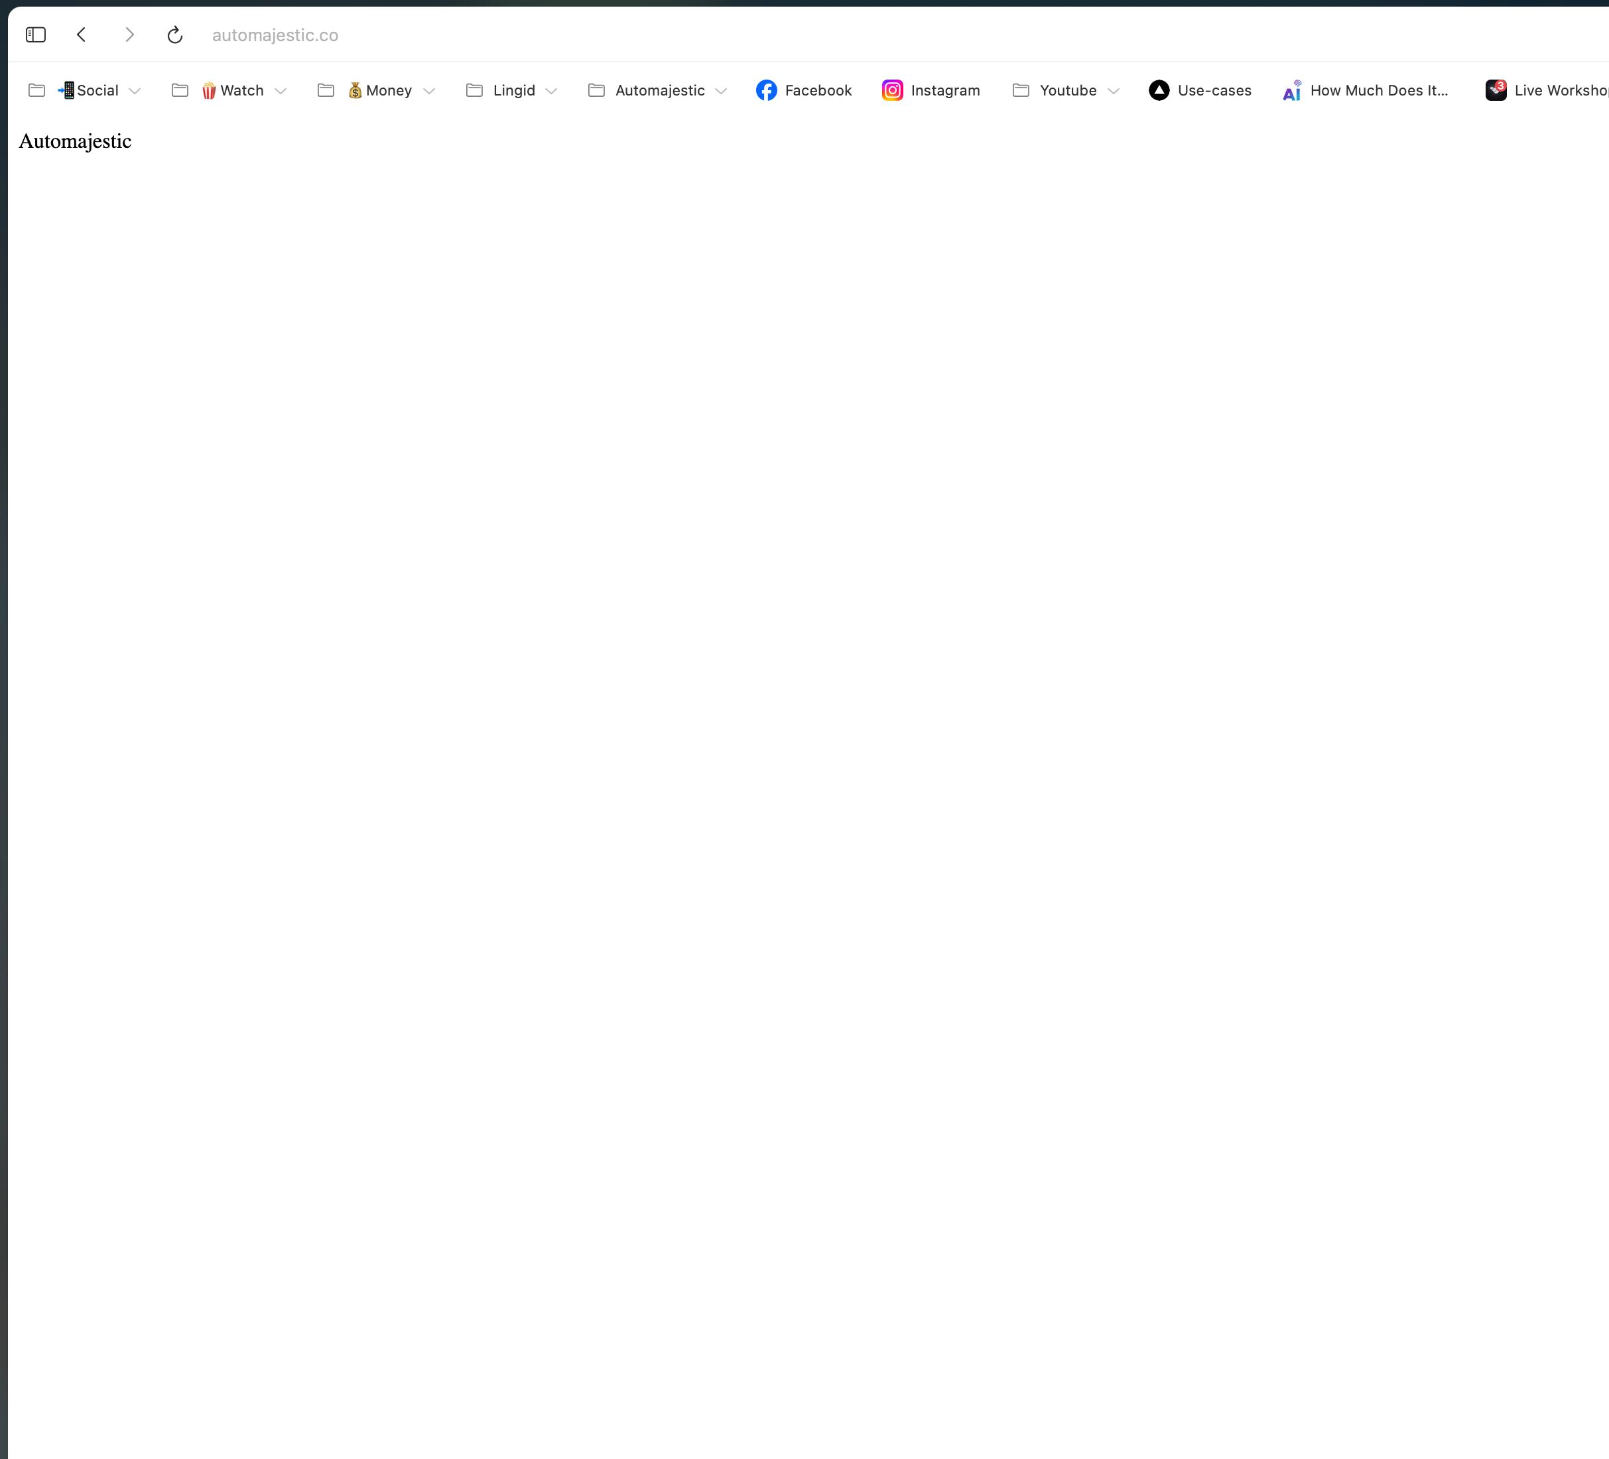
Task: Reload the current page
Action: pos(175,34)
